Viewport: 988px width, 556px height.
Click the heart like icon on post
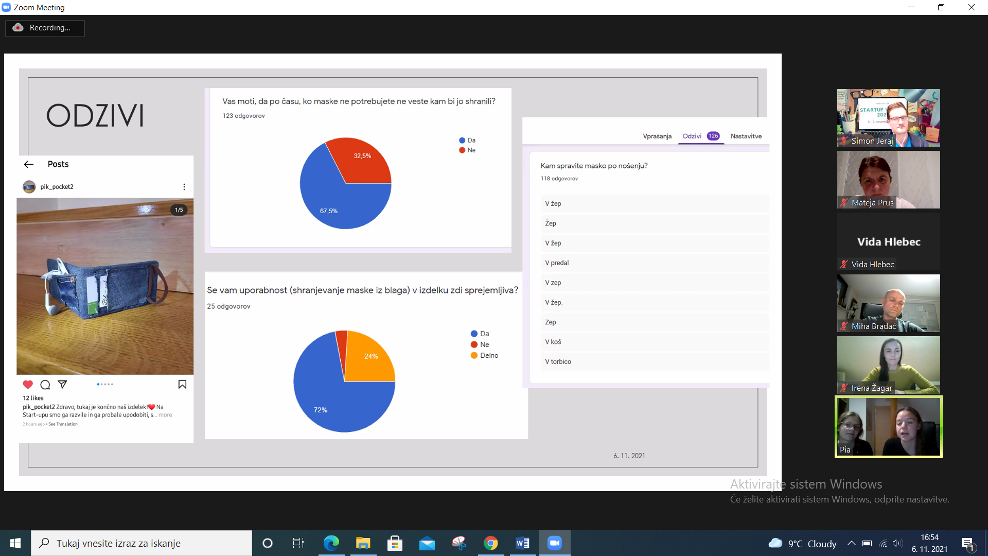(x=28, y=385)
